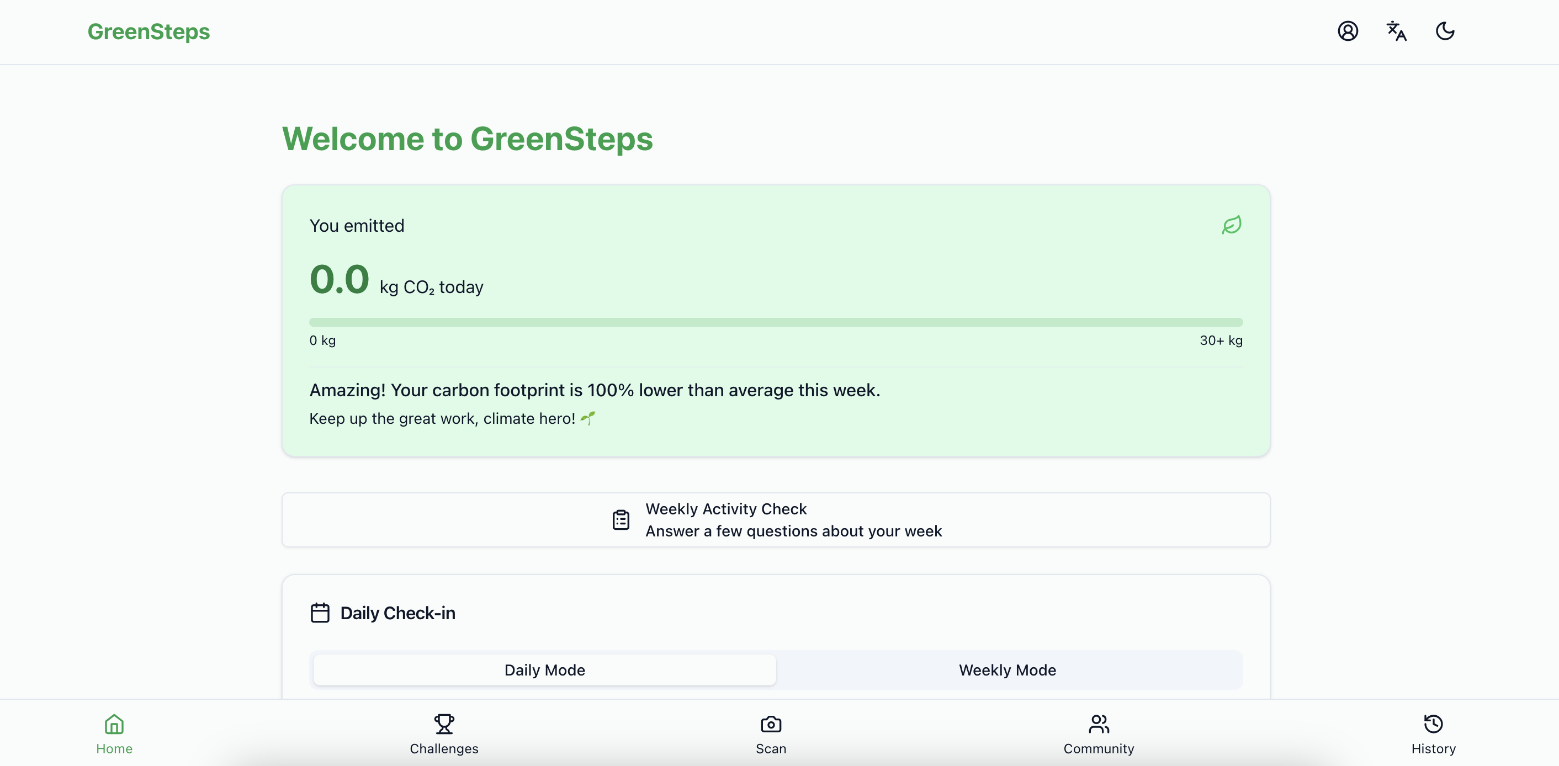The height and width of the screenshot is (766, 1559).
Task: Click the seedling emoji after climate hero
Action: point(587,418)
